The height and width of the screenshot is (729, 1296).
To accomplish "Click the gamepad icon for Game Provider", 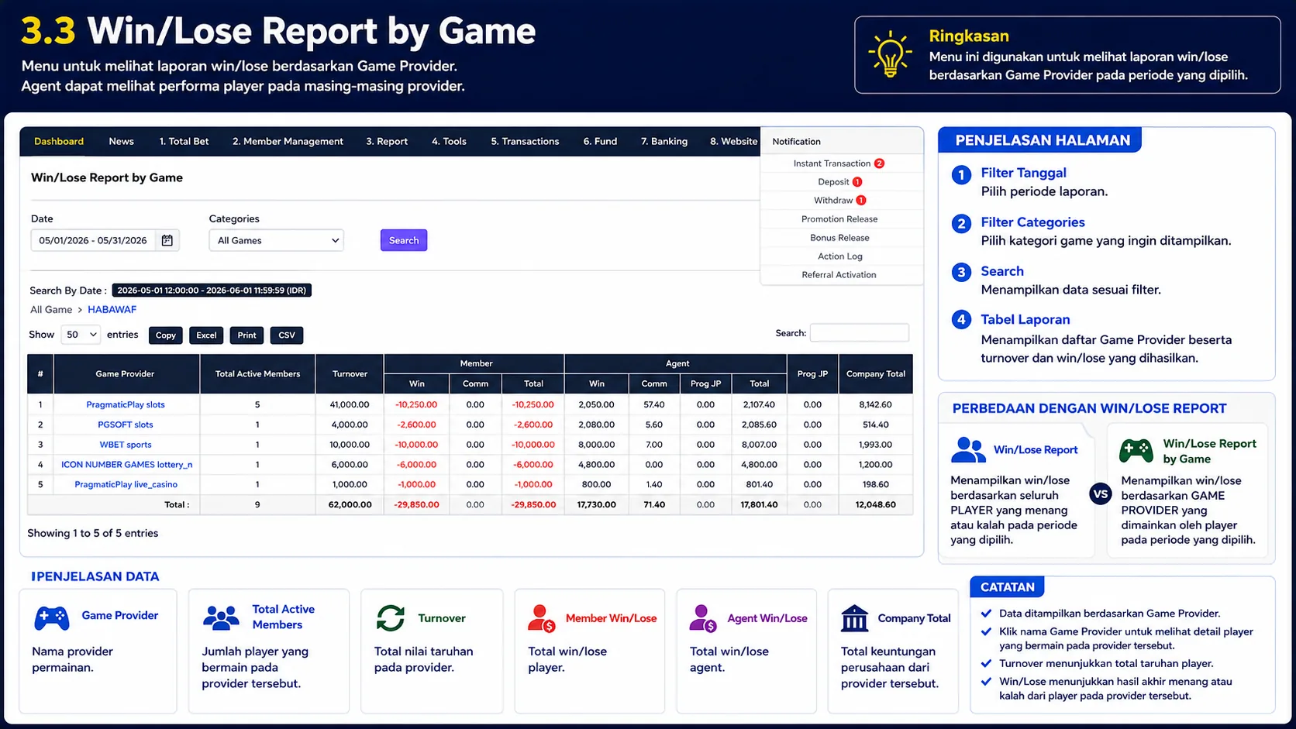I will click(52, 617).
